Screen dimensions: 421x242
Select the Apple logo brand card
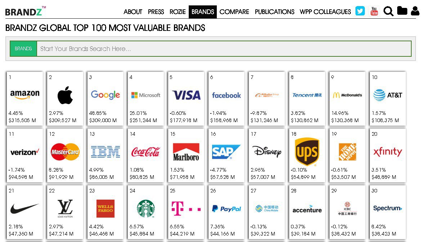coord(65,98)
